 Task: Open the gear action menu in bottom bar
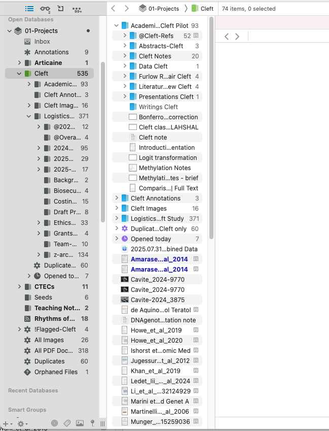pos(21,423)
